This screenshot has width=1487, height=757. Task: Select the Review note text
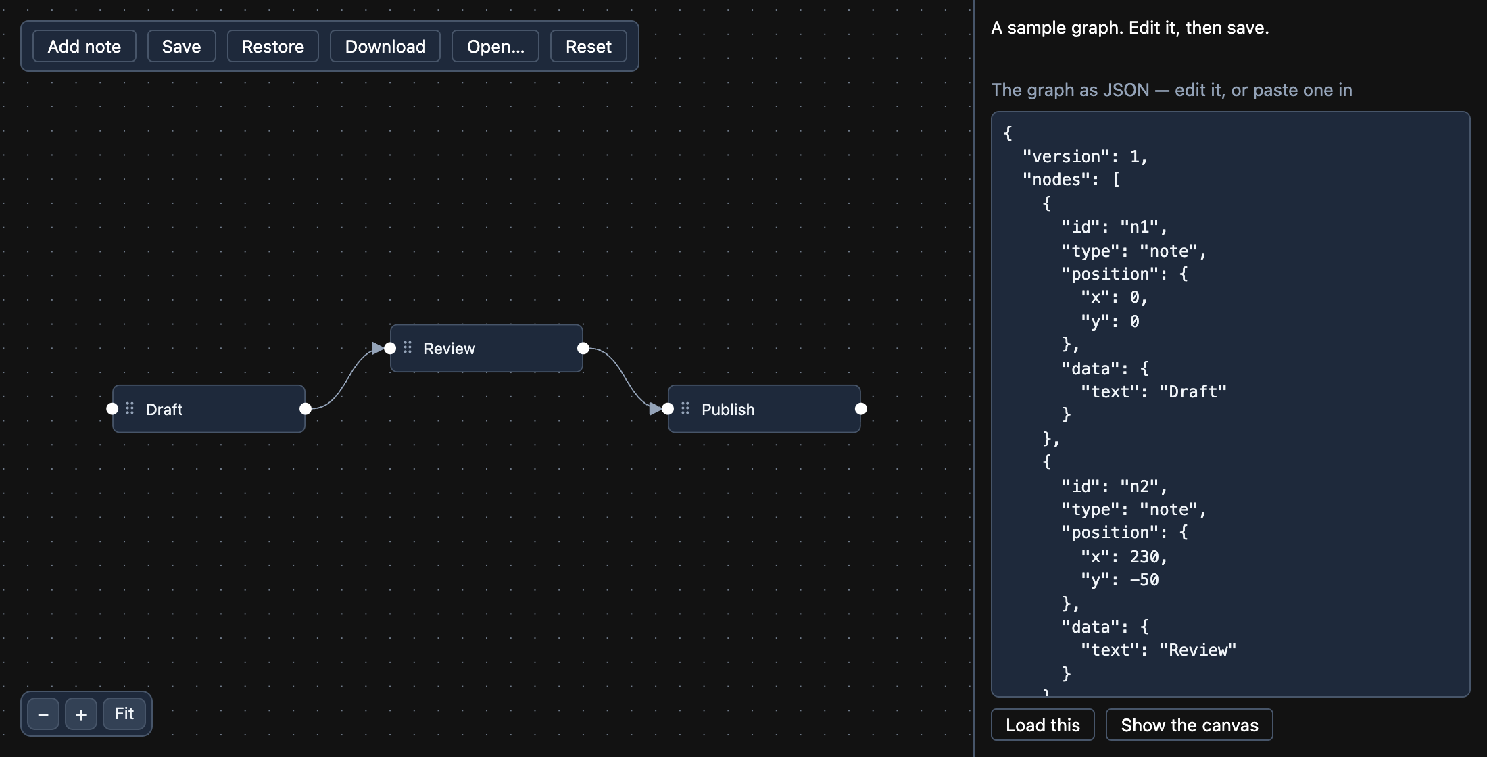(449, 349)
